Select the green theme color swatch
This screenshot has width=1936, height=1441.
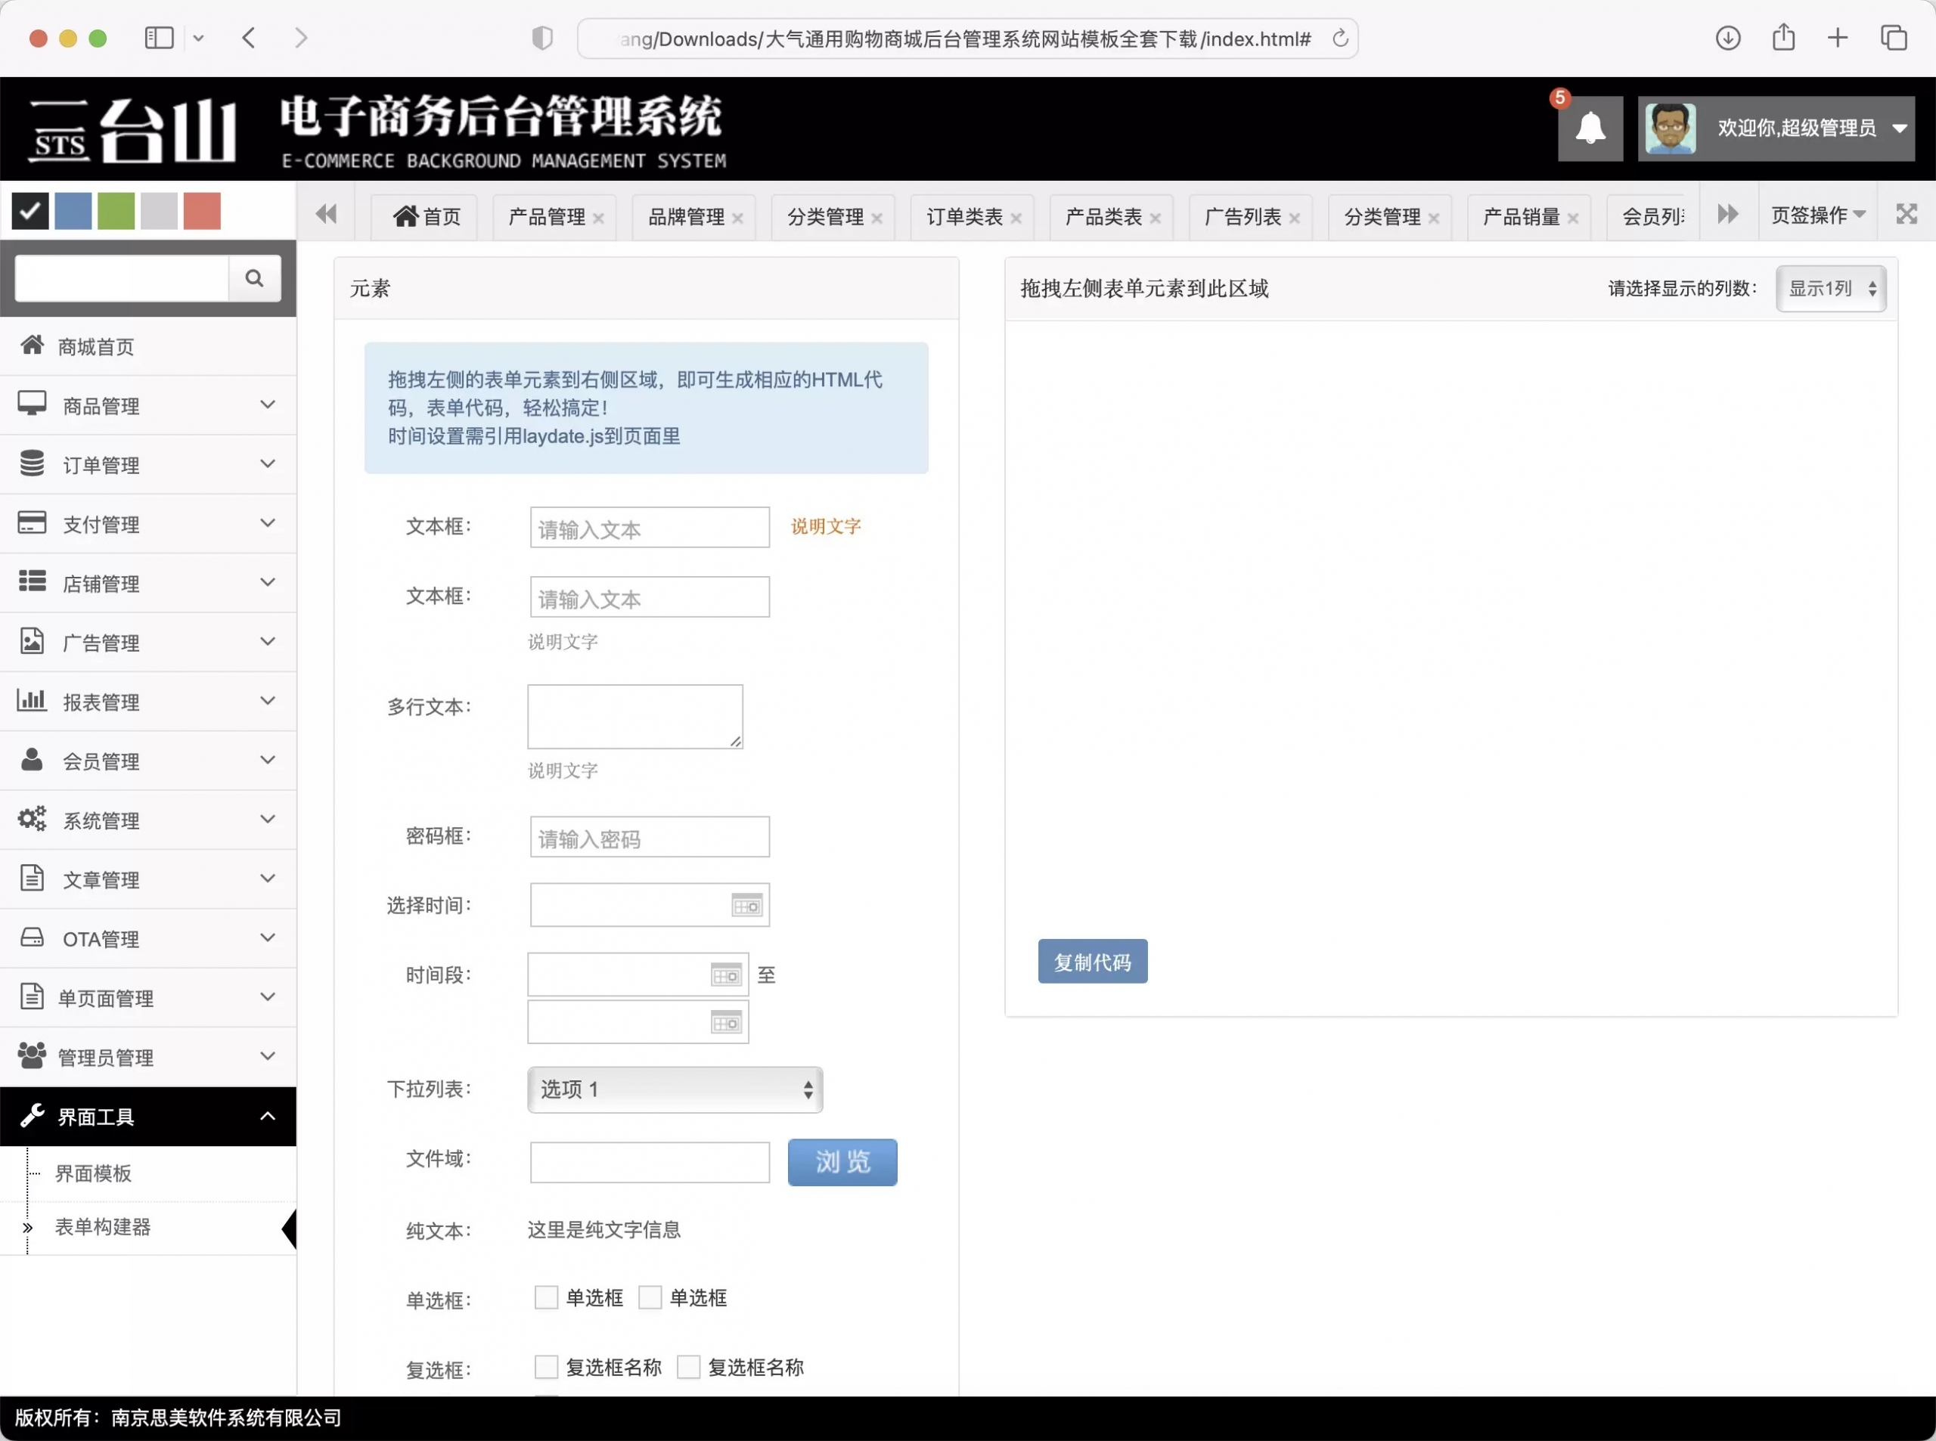(116, 211)
